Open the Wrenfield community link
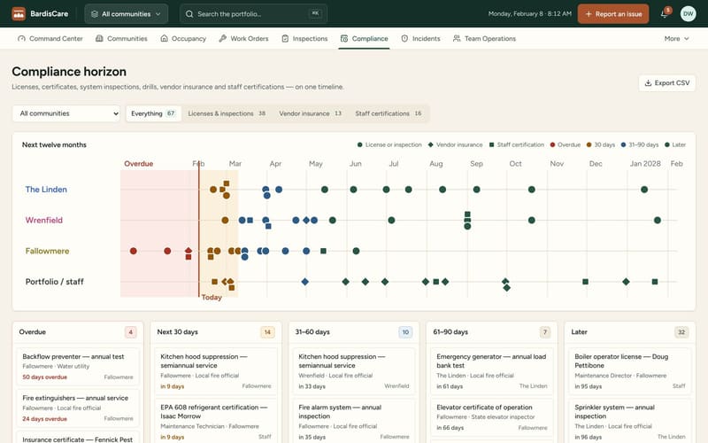 43,220
